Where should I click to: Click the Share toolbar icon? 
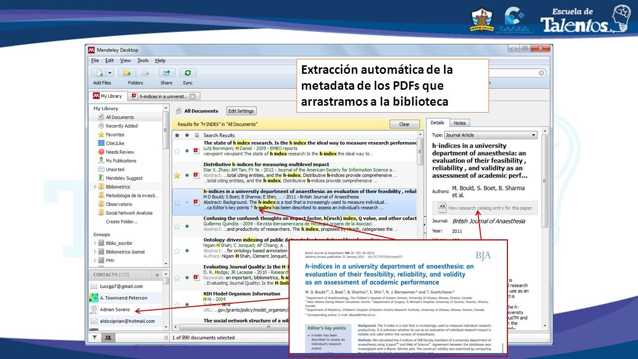pos(167,73)
